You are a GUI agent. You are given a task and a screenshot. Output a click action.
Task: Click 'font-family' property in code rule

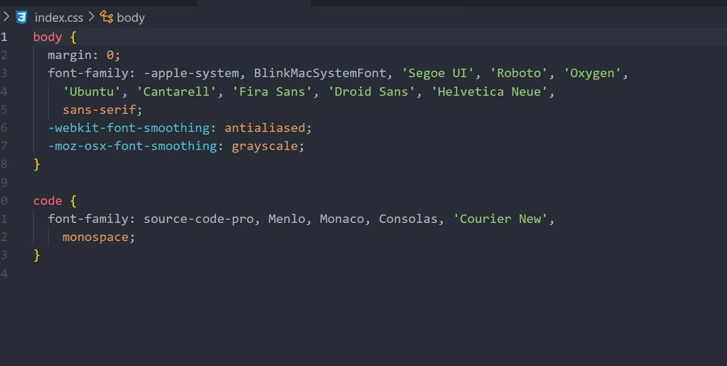[x=88, y=219]
